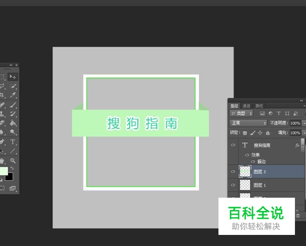This screenshot has width=306, height=246.
Task: Select the Clone Stamp tool
Action: point(2,114)
